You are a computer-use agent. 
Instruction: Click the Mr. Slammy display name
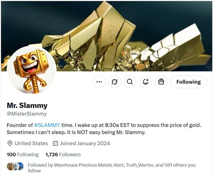(27, 106)
